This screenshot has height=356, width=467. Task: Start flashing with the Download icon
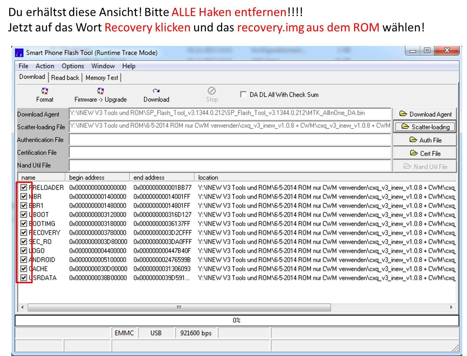click(x=156, y=91)
